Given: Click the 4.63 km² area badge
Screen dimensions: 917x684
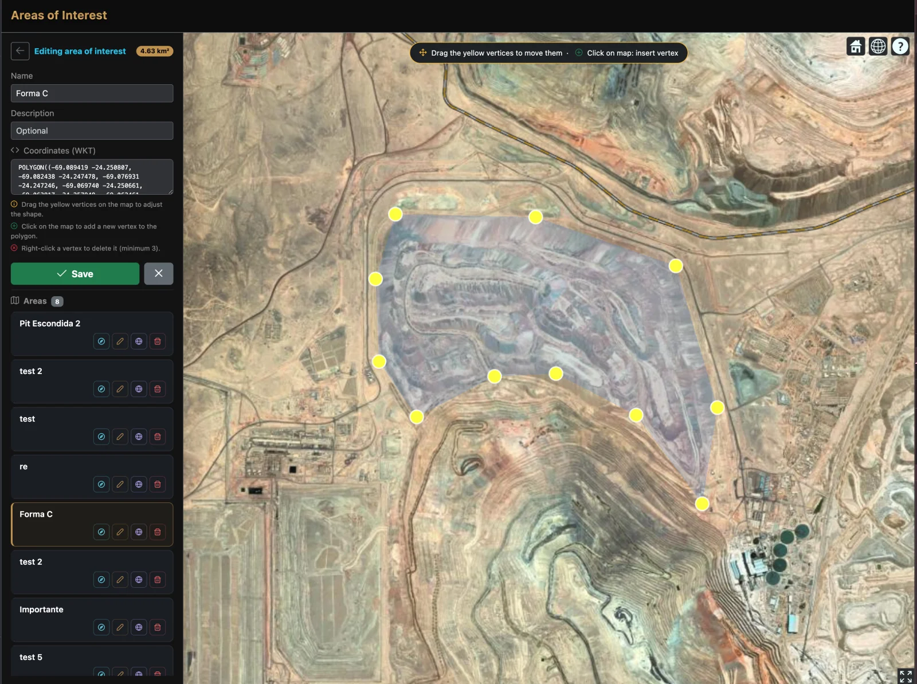Looking at the screenshot, I should 155,51.
